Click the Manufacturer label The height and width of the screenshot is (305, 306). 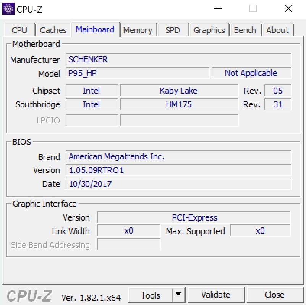tap(35, 60)
